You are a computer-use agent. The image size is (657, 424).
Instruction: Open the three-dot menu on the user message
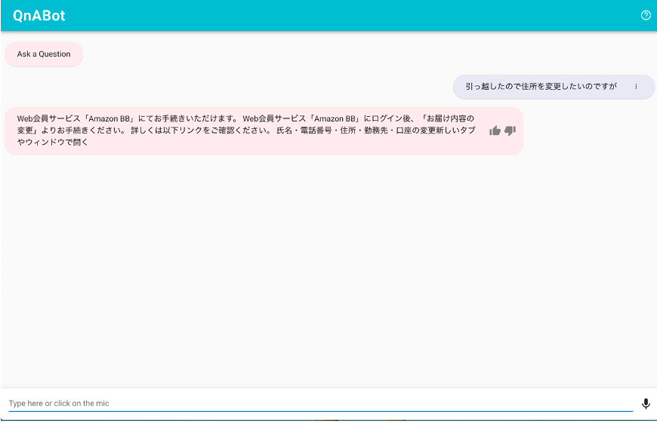tap(636, 87)
